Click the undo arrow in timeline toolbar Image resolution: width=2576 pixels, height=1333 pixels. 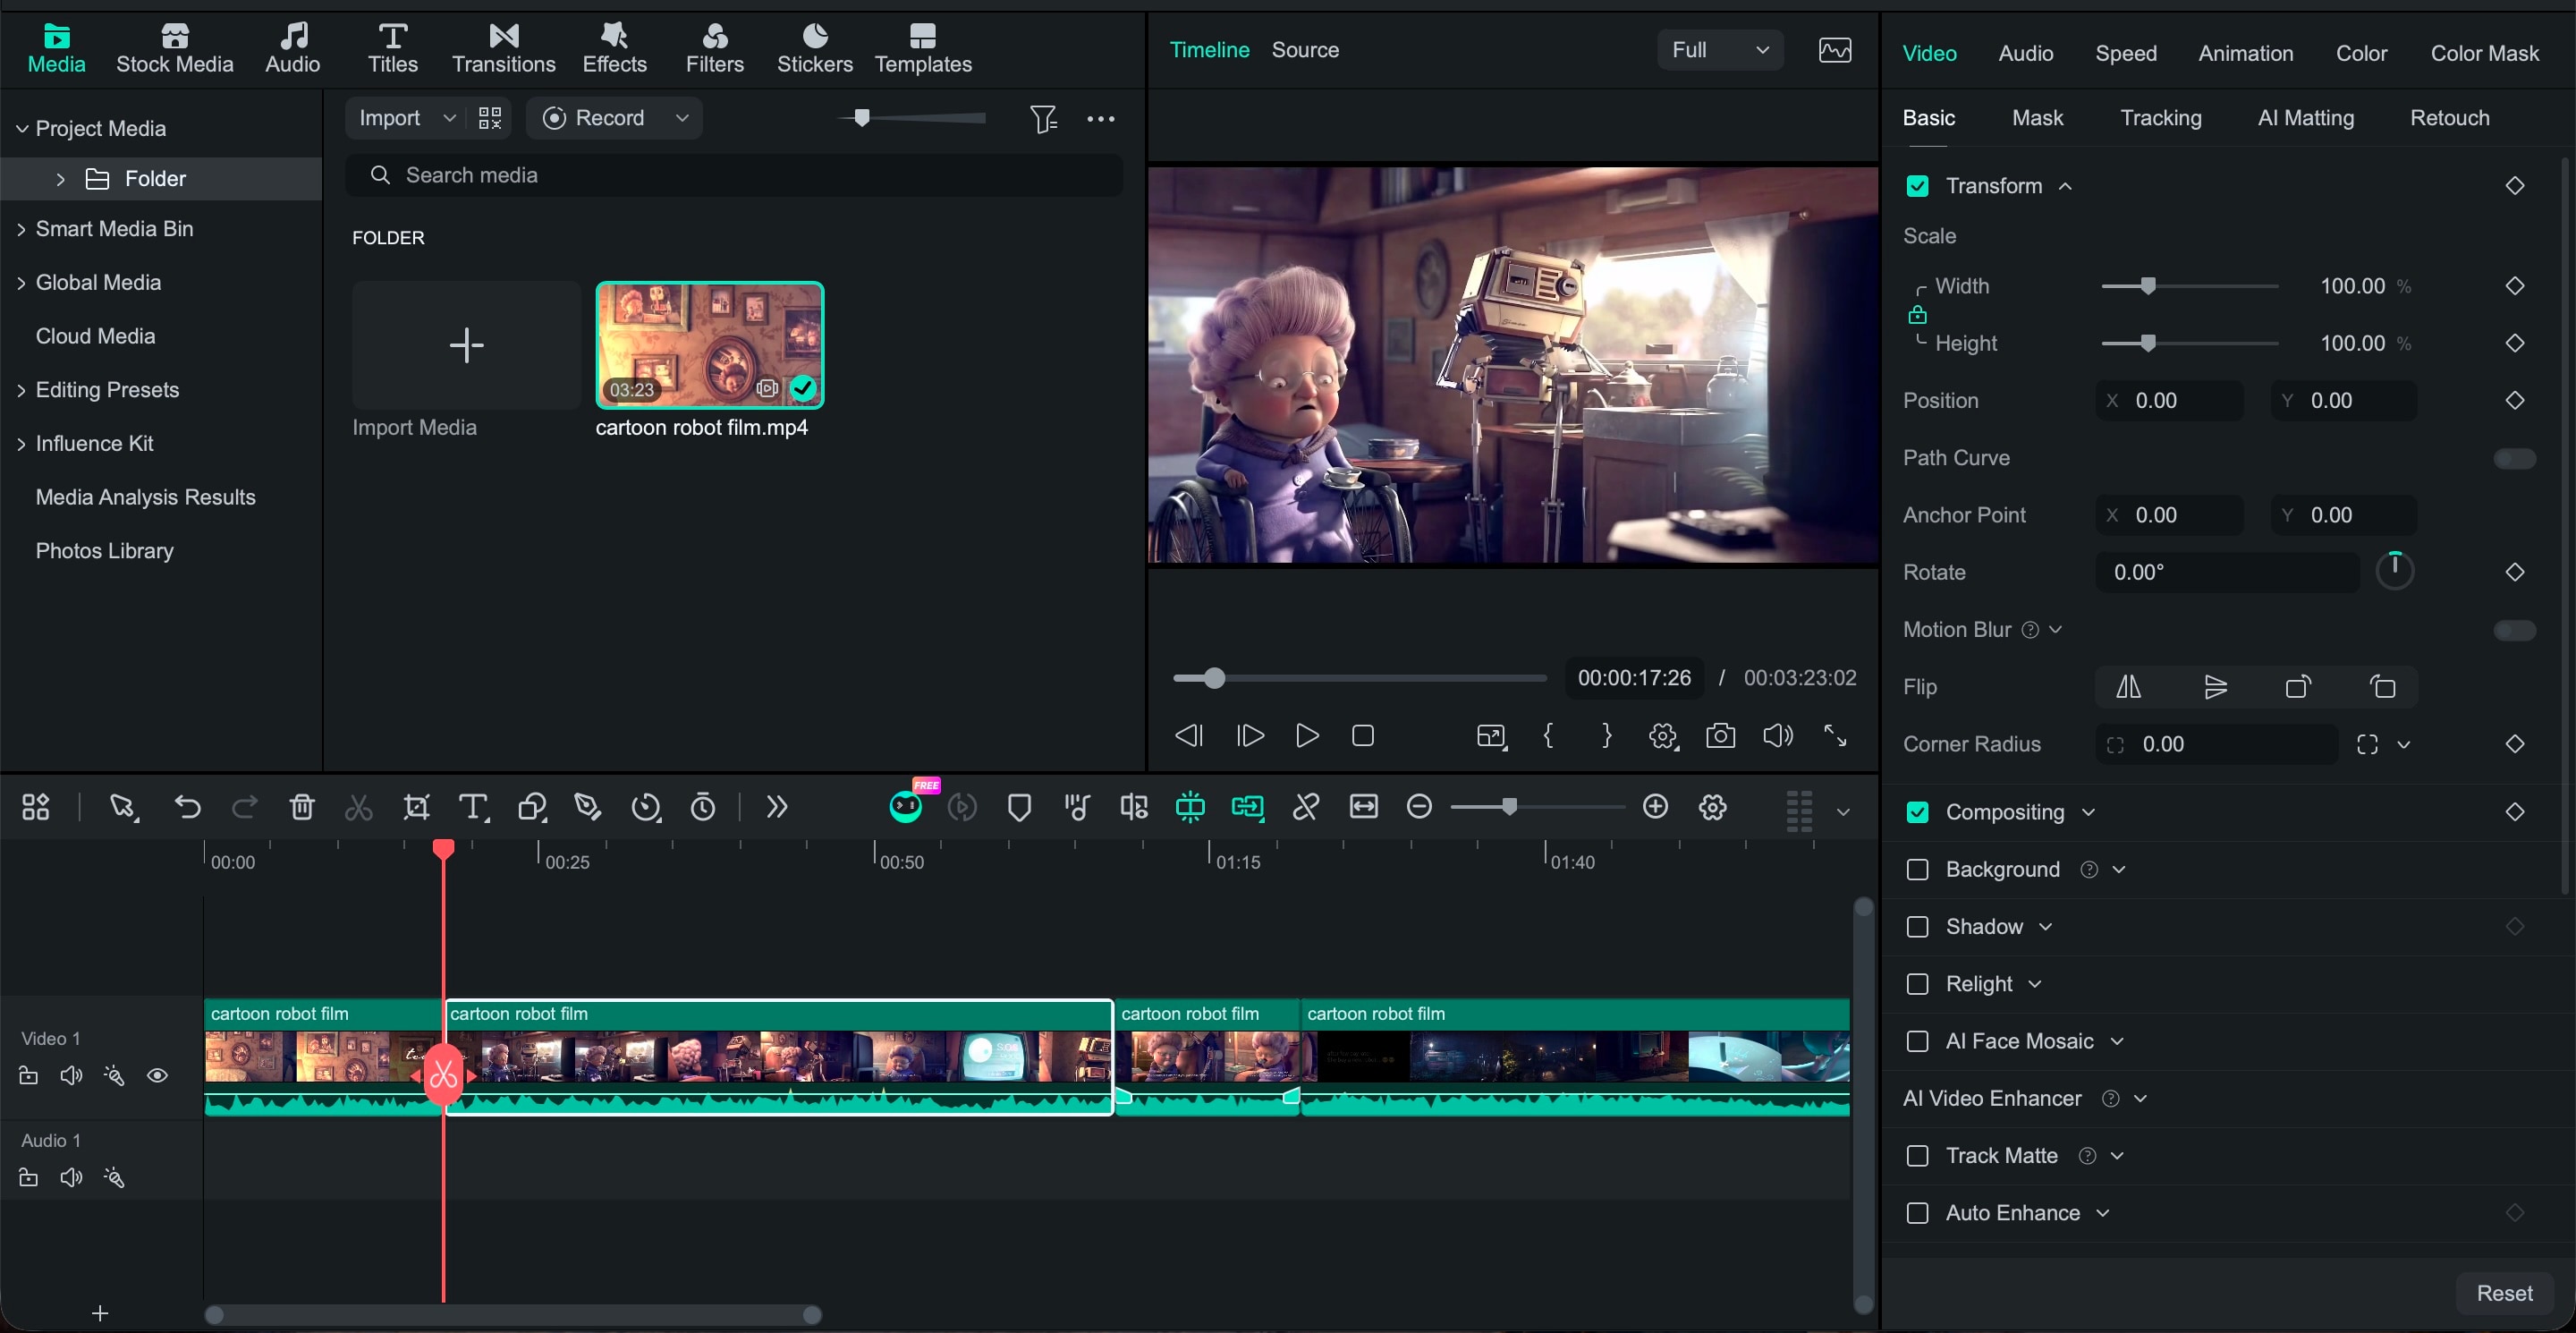(x=187, y=807)
